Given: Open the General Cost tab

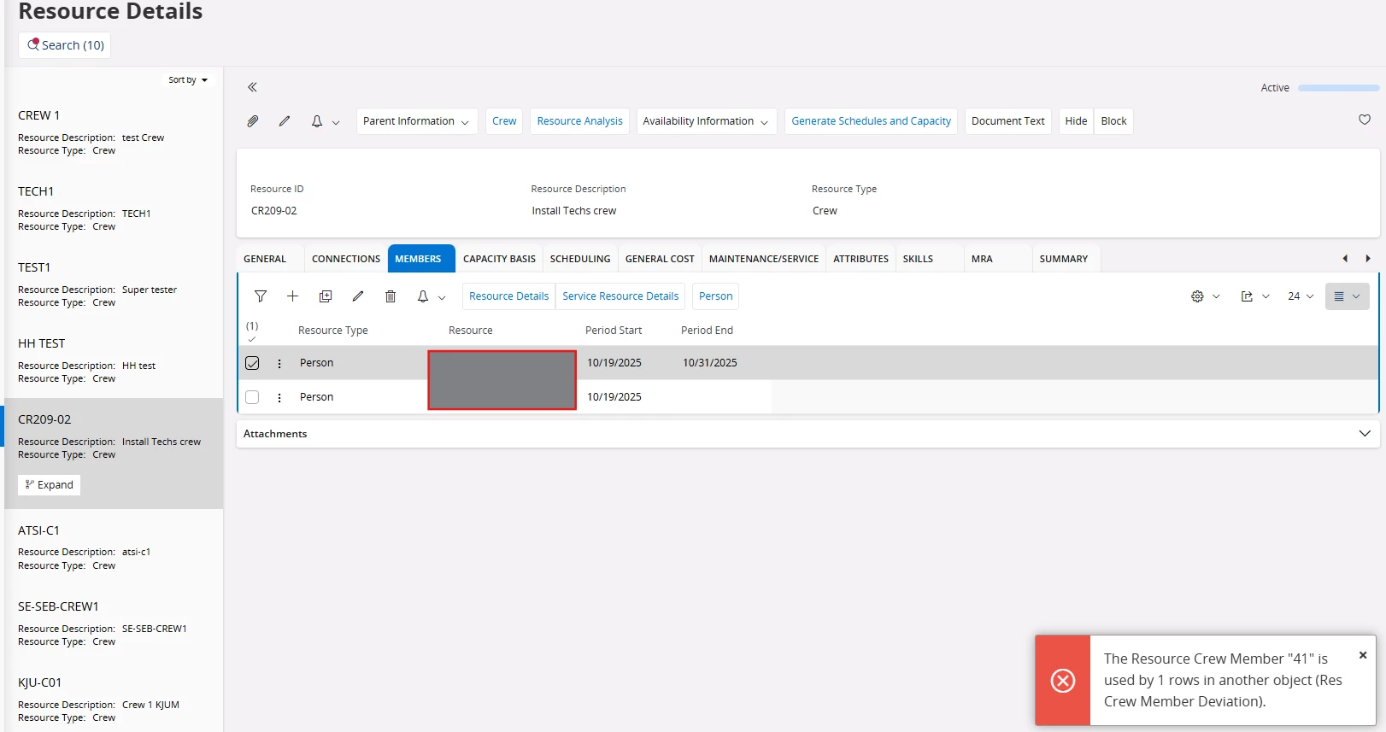Looking at the screenshot, I should [x=660, y=259].
